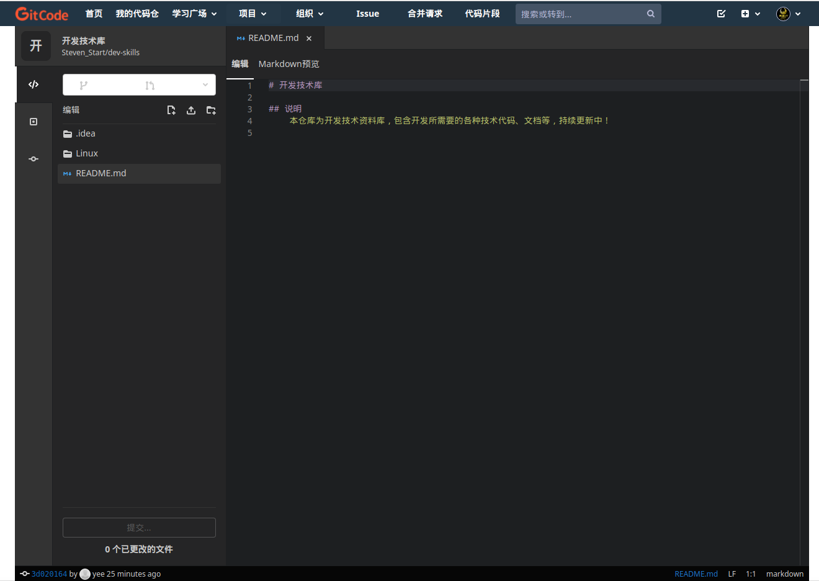Image resolution: width=819 pixels, height=581 pixels.
Task: Close the README.md tab
Action: [309, 38]
